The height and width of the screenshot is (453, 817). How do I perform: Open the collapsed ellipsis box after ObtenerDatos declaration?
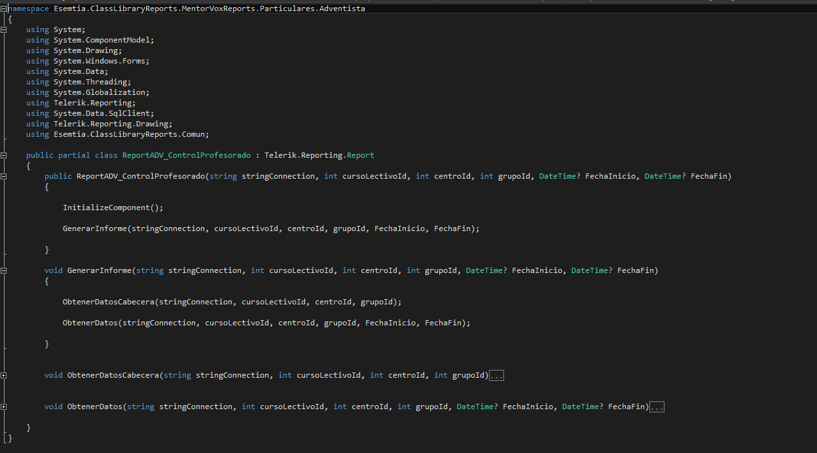657,407
